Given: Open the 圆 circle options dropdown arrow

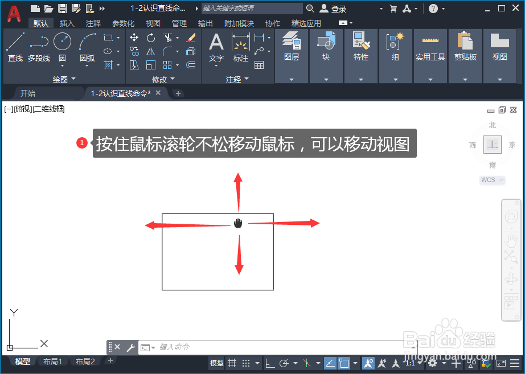Looking at the screenshot, I should coord(62,66).
